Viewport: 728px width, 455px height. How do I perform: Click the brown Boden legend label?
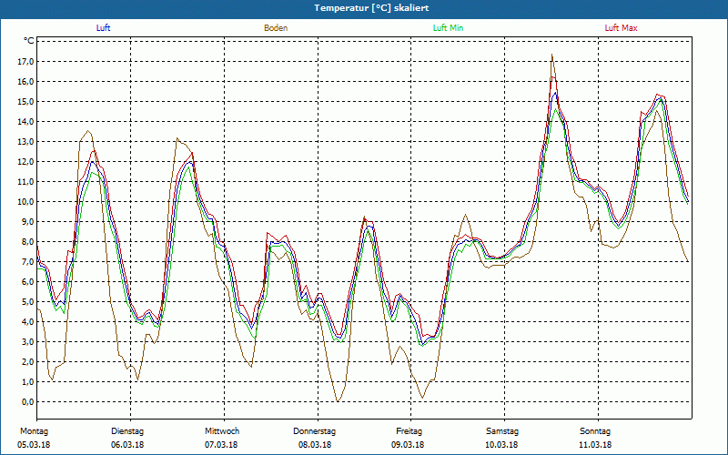coord(276,28)
